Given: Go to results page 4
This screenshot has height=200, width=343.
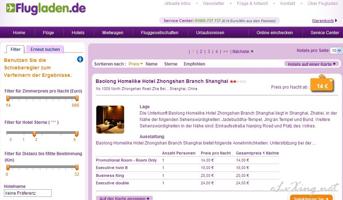Looking at the screenshot, I should point(216,52).
